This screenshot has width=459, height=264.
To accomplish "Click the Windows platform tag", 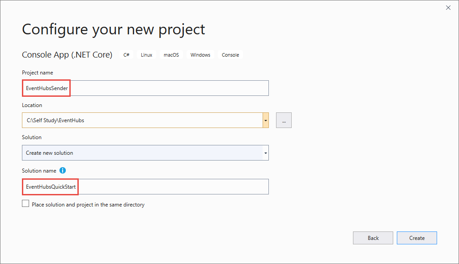I will pyautogui.click(x=200, y=55).
